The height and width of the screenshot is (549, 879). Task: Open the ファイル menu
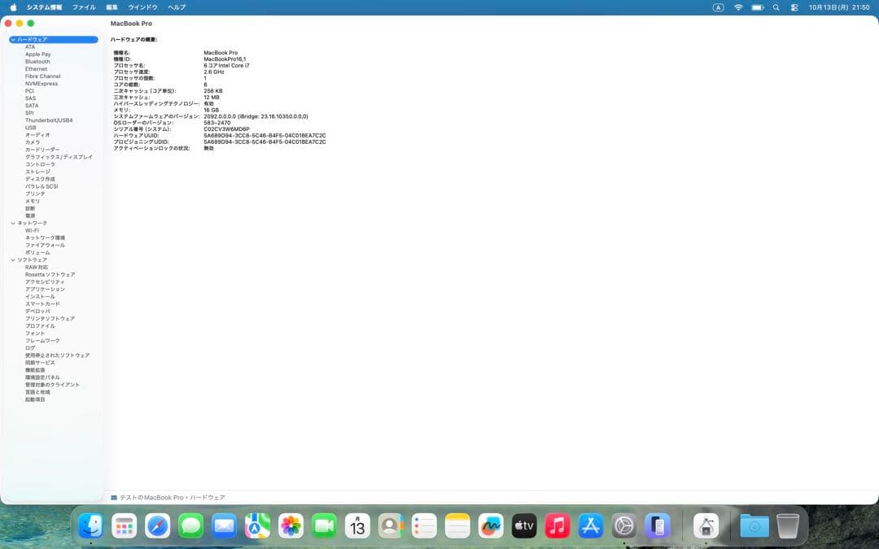click(84, 7)
